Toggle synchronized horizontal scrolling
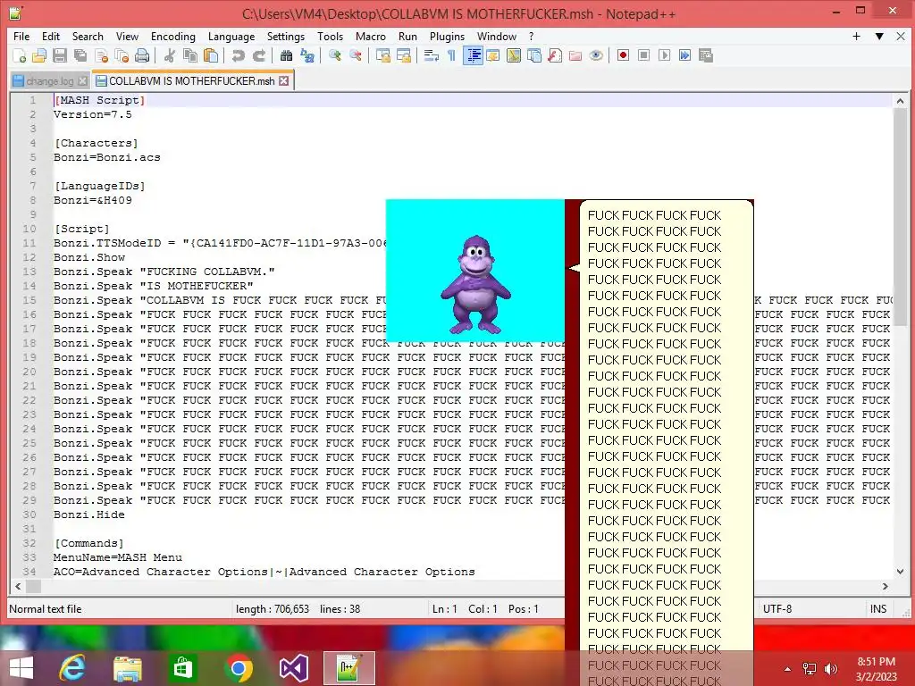 tap(403, 55)
